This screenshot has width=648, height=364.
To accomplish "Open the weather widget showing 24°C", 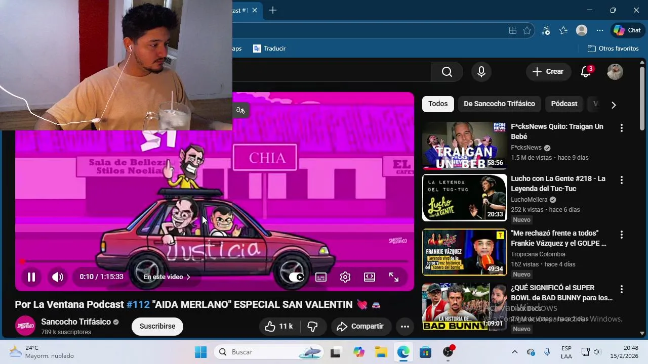I will (x=42, y=352).
